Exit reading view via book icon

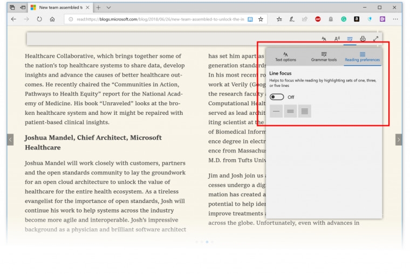250,19
